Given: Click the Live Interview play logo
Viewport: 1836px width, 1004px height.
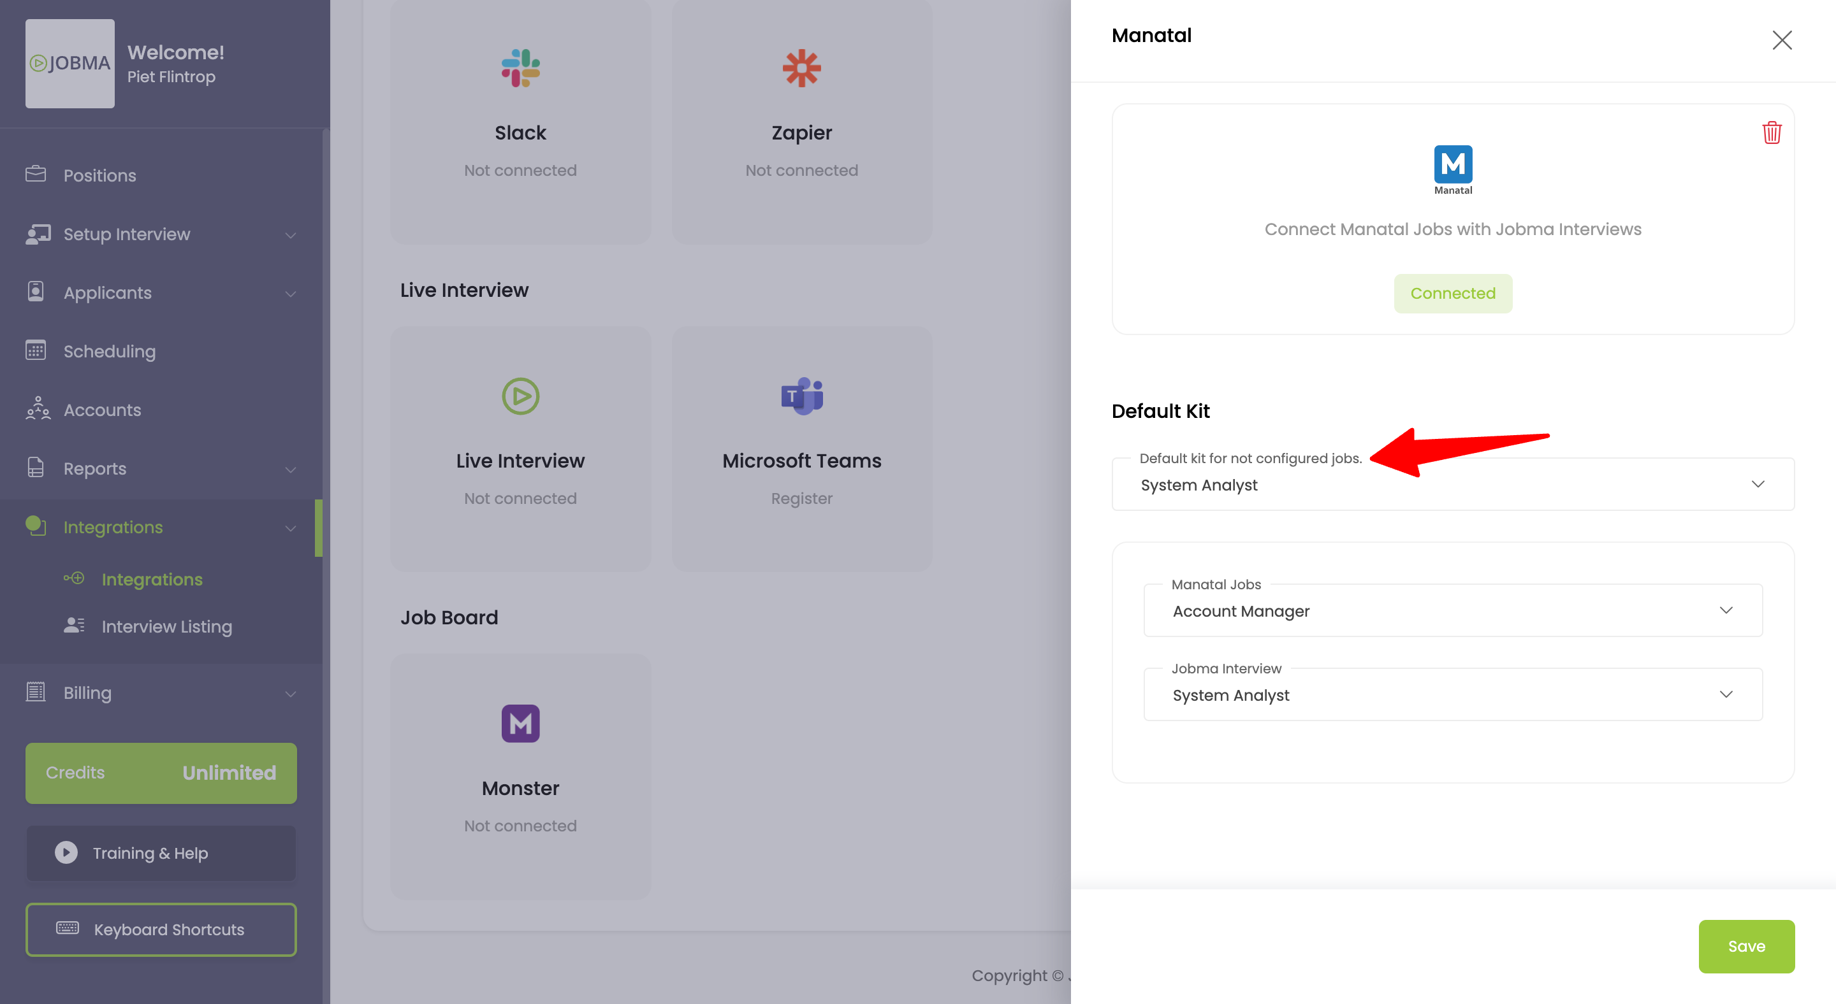Looking at the screenshot, I should (520, 396).
